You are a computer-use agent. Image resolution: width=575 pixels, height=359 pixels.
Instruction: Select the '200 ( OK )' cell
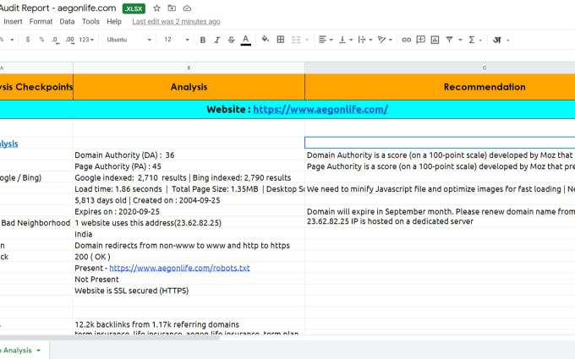point(189,257)
